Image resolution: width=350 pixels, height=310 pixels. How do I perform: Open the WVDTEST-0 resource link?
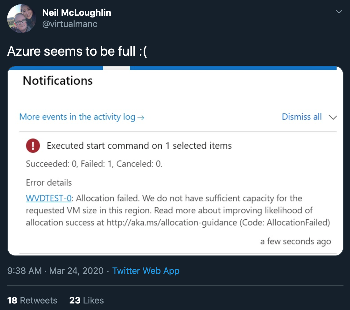(x=49, y=198)
